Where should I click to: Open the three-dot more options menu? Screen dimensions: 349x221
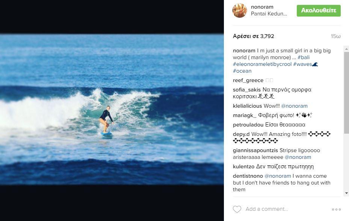coord(336,209)
